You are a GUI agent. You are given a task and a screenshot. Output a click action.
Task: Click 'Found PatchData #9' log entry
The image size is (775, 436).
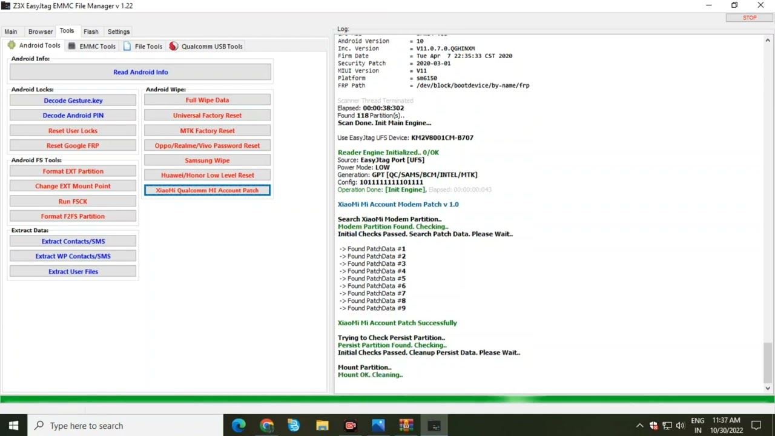point(372,308)
